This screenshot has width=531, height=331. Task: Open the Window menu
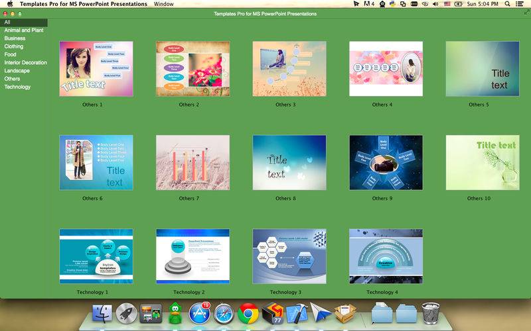coord(163,4)
